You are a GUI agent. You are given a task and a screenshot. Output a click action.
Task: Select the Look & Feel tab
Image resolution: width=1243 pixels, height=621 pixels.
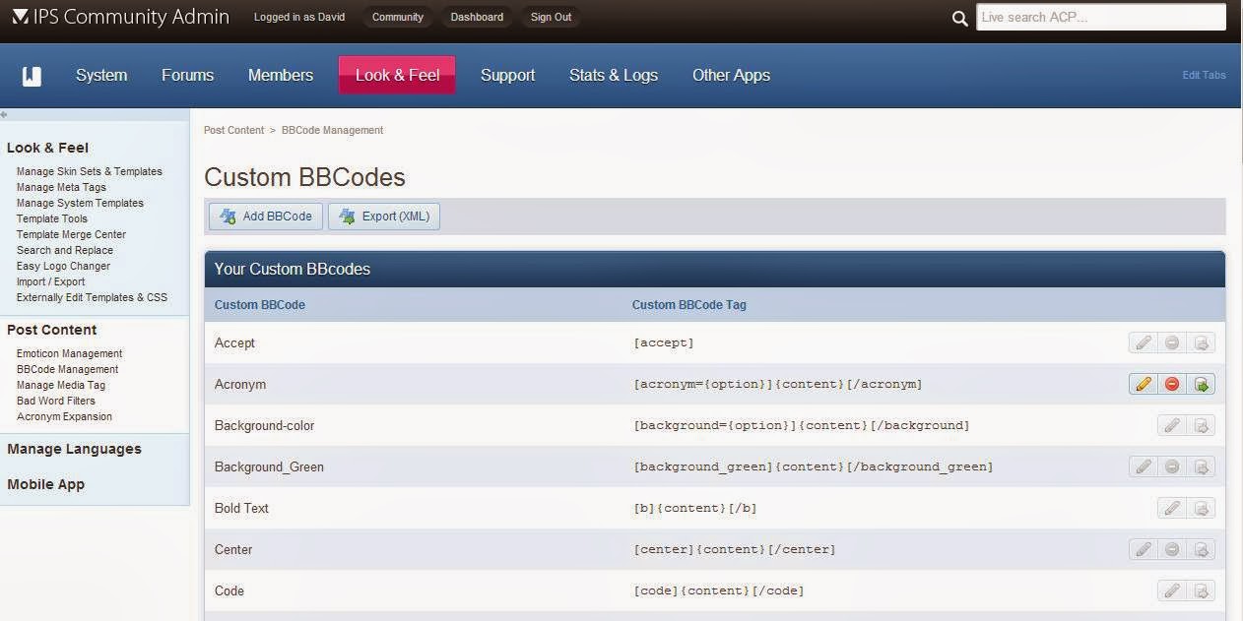[x=397, y=75]
